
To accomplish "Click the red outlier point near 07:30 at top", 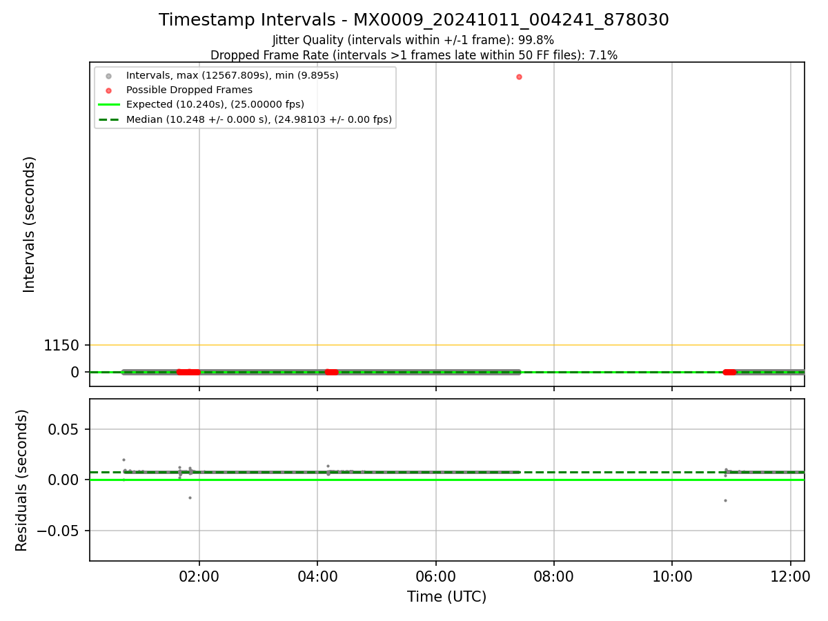I will point(519,77).
